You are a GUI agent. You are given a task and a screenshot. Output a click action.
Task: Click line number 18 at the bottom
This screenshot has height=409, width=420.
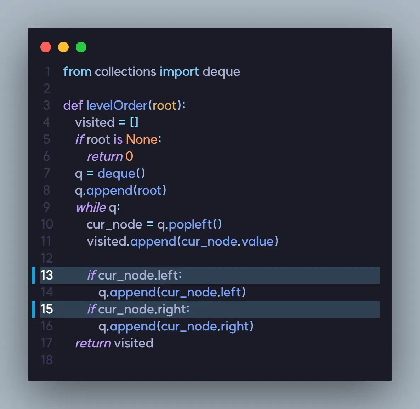(47, 360)
